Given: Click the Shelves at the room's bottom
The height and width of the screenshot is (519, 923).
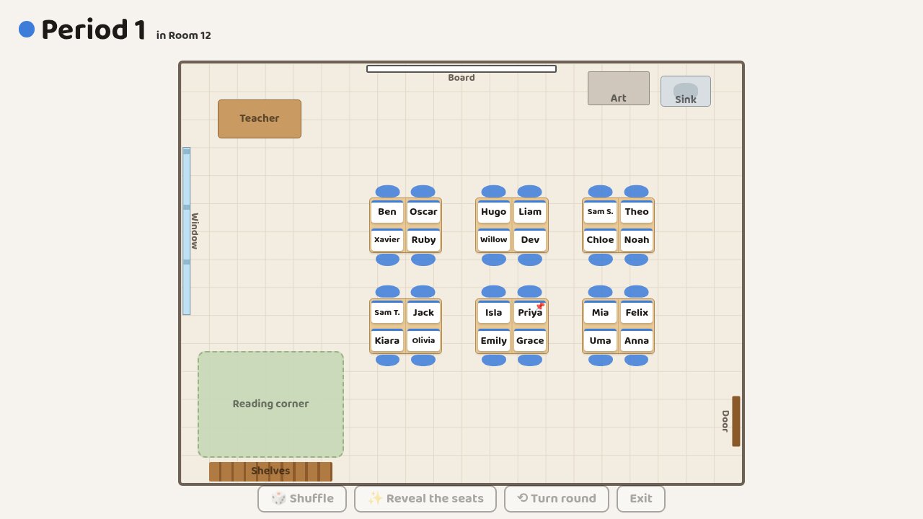Looking at the screenshot, I should point(270,471).
